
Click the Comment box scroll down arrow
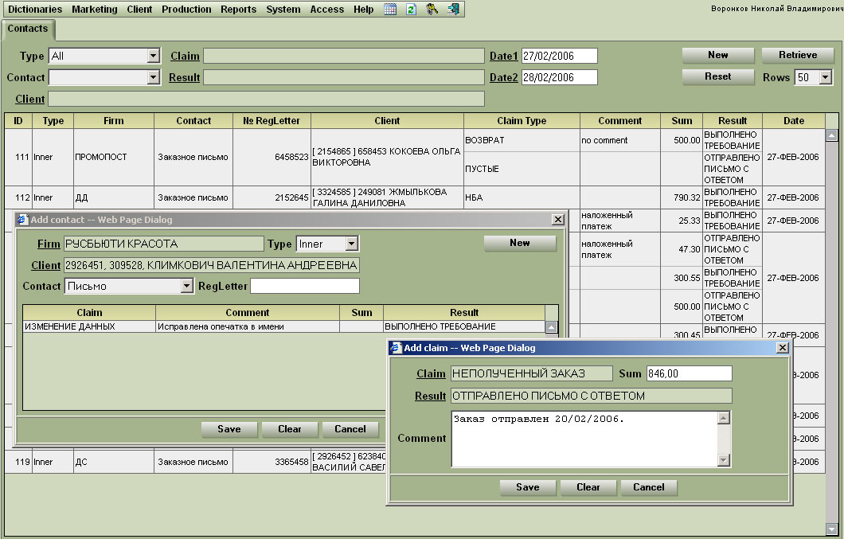pyautogui.click(x=724, y=460)
